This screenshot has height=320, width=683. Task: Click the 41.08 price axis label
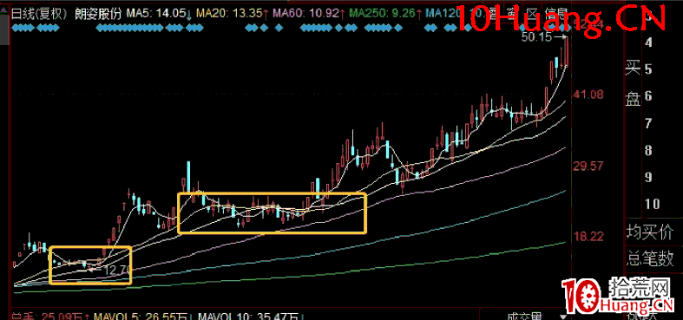click(x=588, y=94)
